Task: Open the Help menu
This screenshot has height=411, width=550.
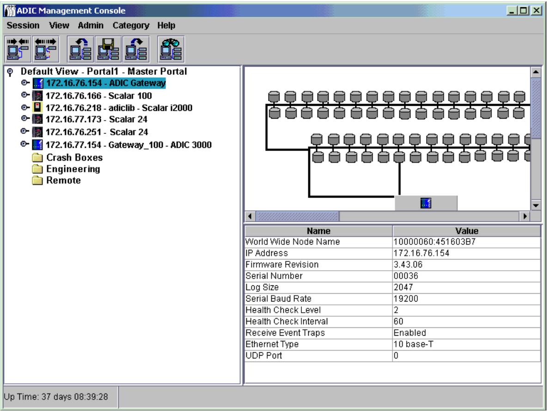Action: pyautogui.click(x=166, y=25)
